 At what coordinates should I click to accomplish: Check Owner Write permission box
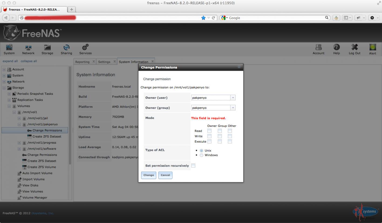click(x=209, y=136)
